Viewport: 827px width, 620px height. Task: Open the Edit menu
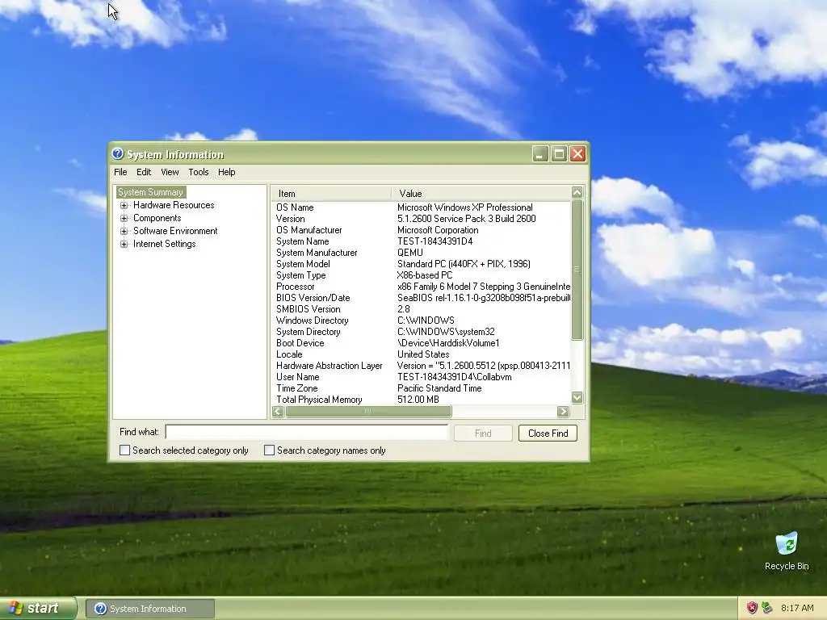[144, 172]
